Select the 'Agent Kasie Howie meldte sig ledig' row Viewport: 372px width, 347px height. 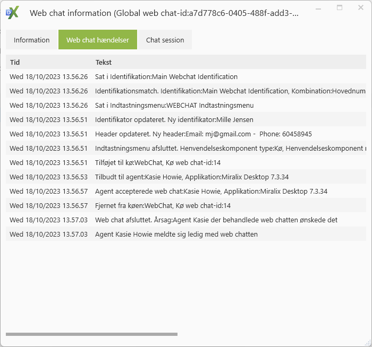pyautogui.click(x=176, y=234)
